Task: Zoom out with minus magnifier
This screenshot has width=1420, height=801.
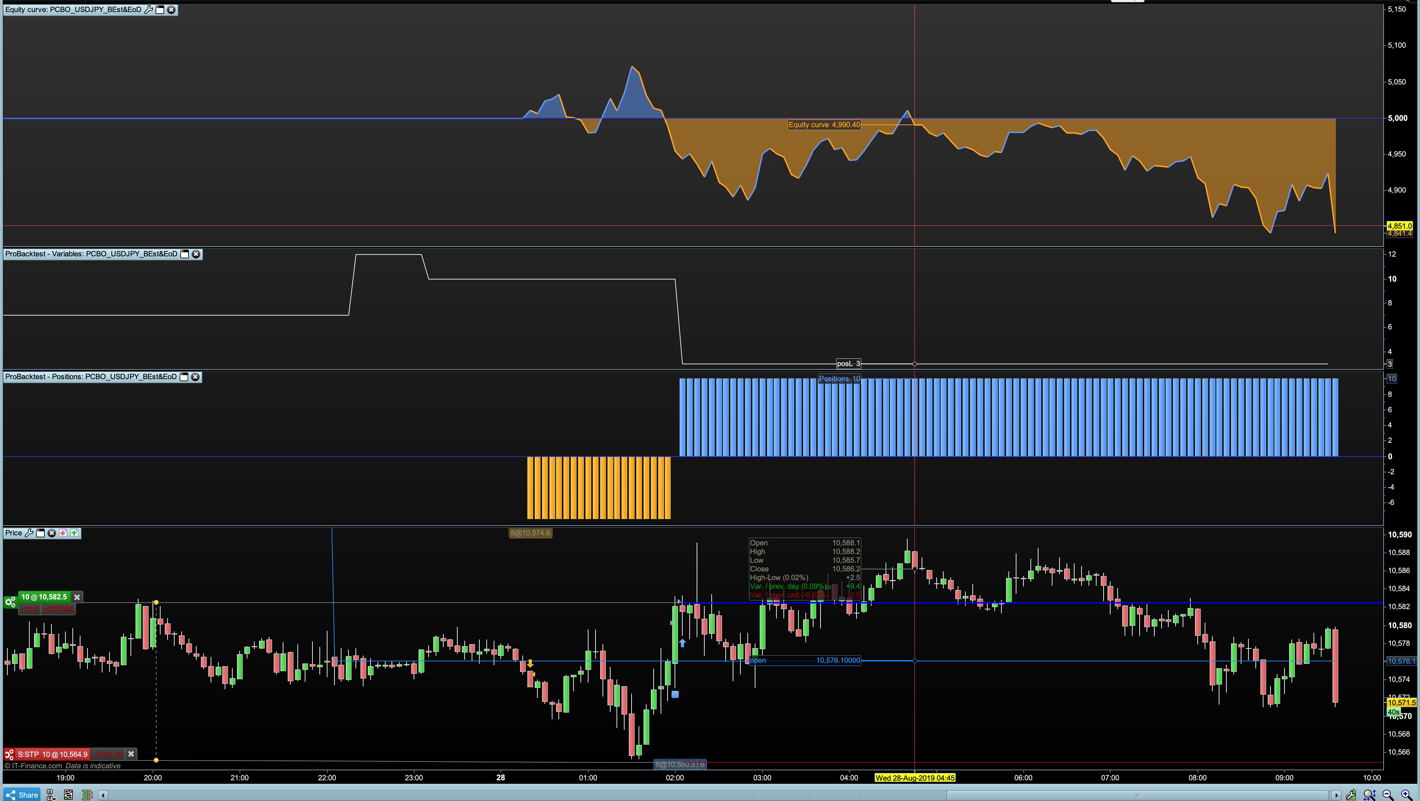Action: (x=1388, y=794)
